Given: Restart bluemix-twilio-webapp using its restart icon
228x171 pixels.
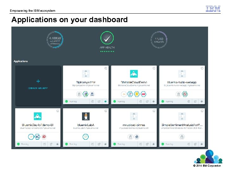Looking at the screenshot, I should tap(189, 101).
